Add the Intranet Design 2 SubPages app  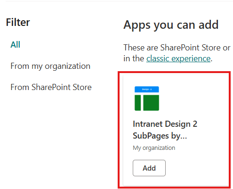click(149, 168)
